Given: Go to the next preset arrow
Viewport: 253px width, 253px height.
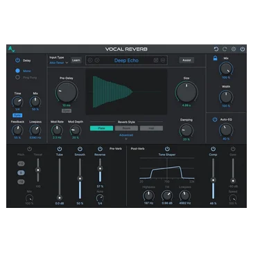Looking at the screenshot, I should point(97,60).
